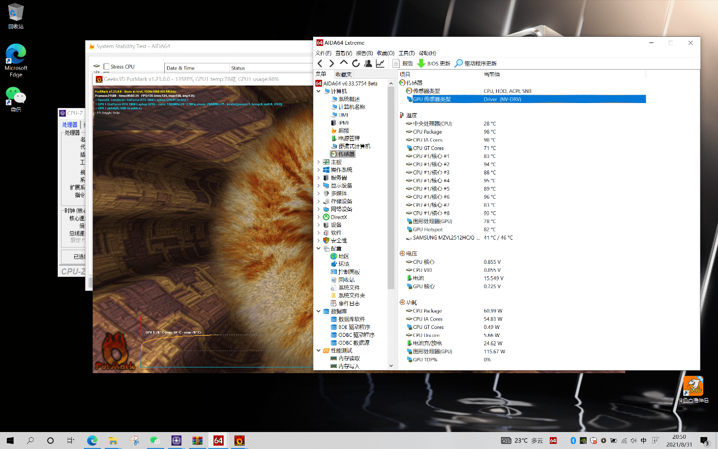Click FurMark taskbar icon
Screen dimensions: 718x449
239,440
